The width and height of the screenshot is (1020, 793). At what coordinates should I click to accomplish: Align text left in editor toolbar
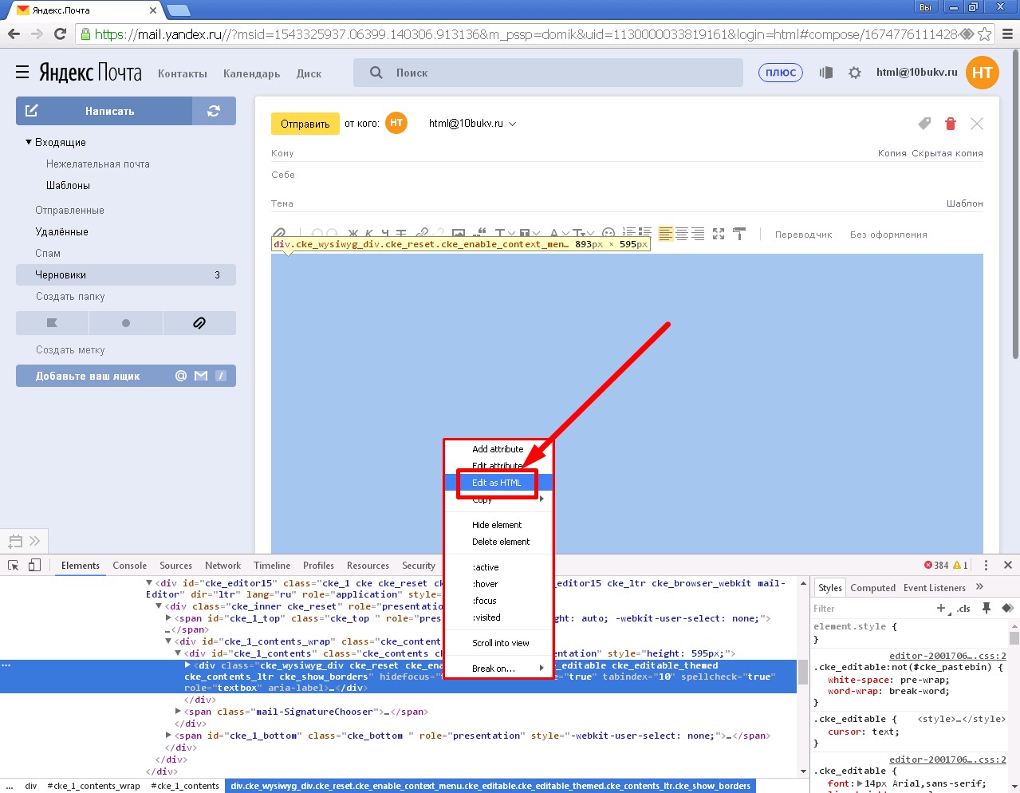(666, 234)
